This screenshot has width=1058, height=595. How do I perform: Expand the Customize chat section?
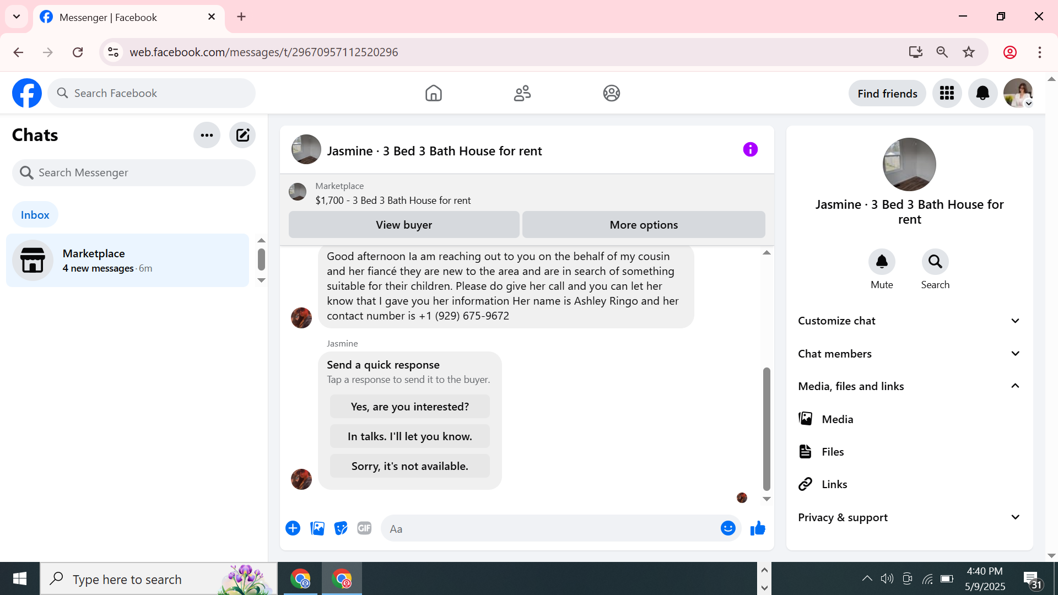coord(909,321)
